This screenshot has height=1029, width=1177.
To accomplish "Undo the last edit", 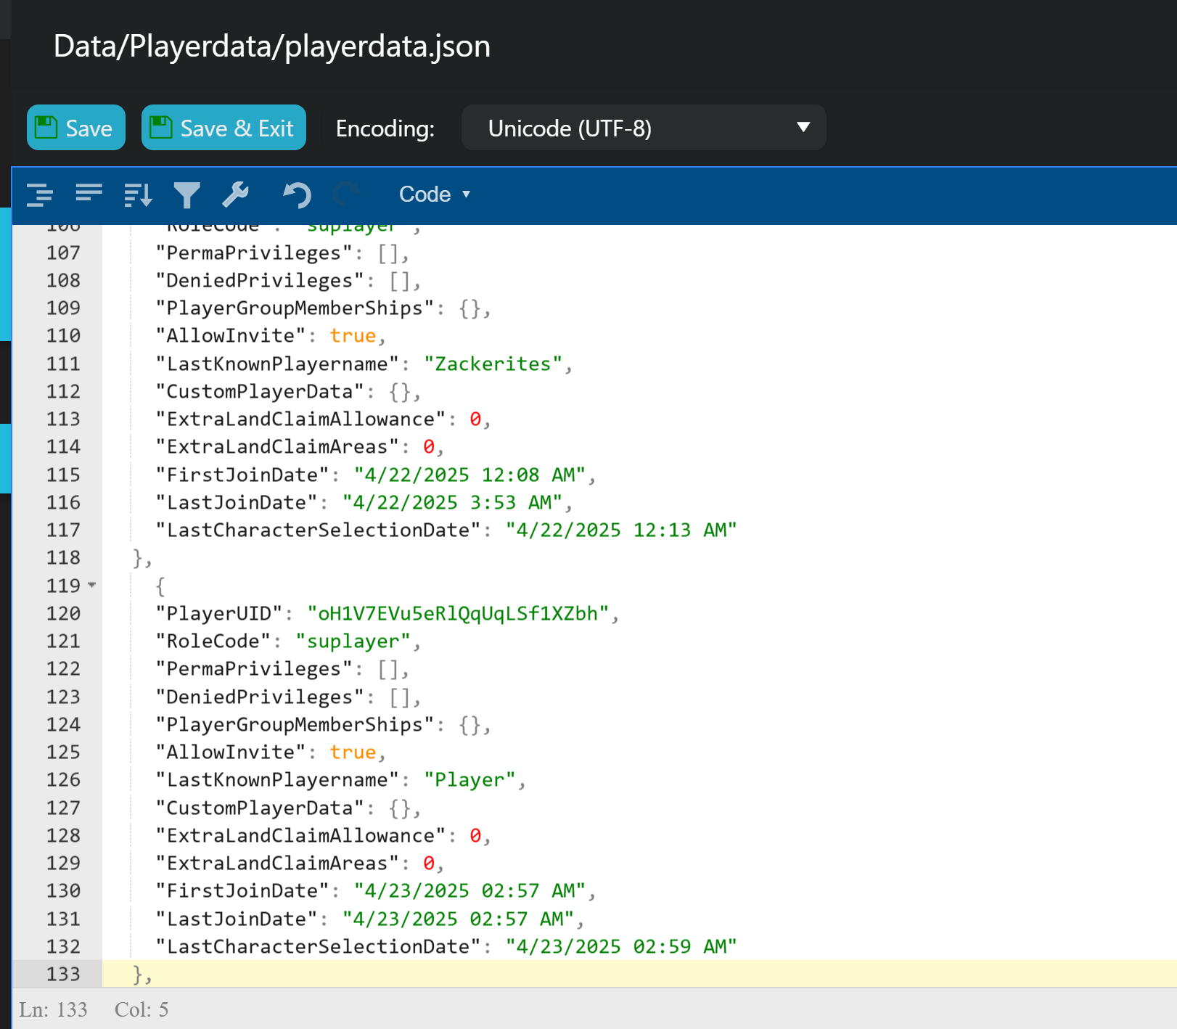I will pyautogui.click(x=297, y=194).
